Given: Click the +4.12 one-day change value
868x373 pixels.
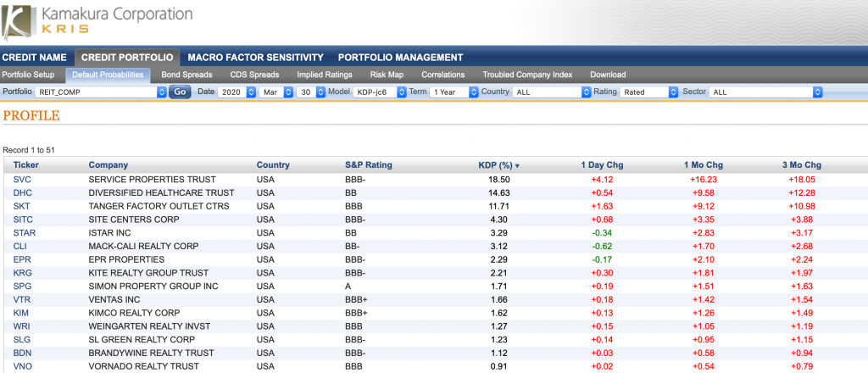Looking at the screenshot, I should point(603,180).
